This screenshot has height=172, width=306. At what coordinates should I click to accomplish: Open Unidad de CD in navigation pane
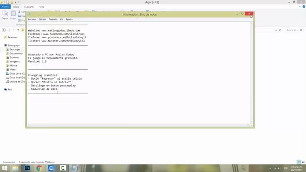(x=17, y=82)
